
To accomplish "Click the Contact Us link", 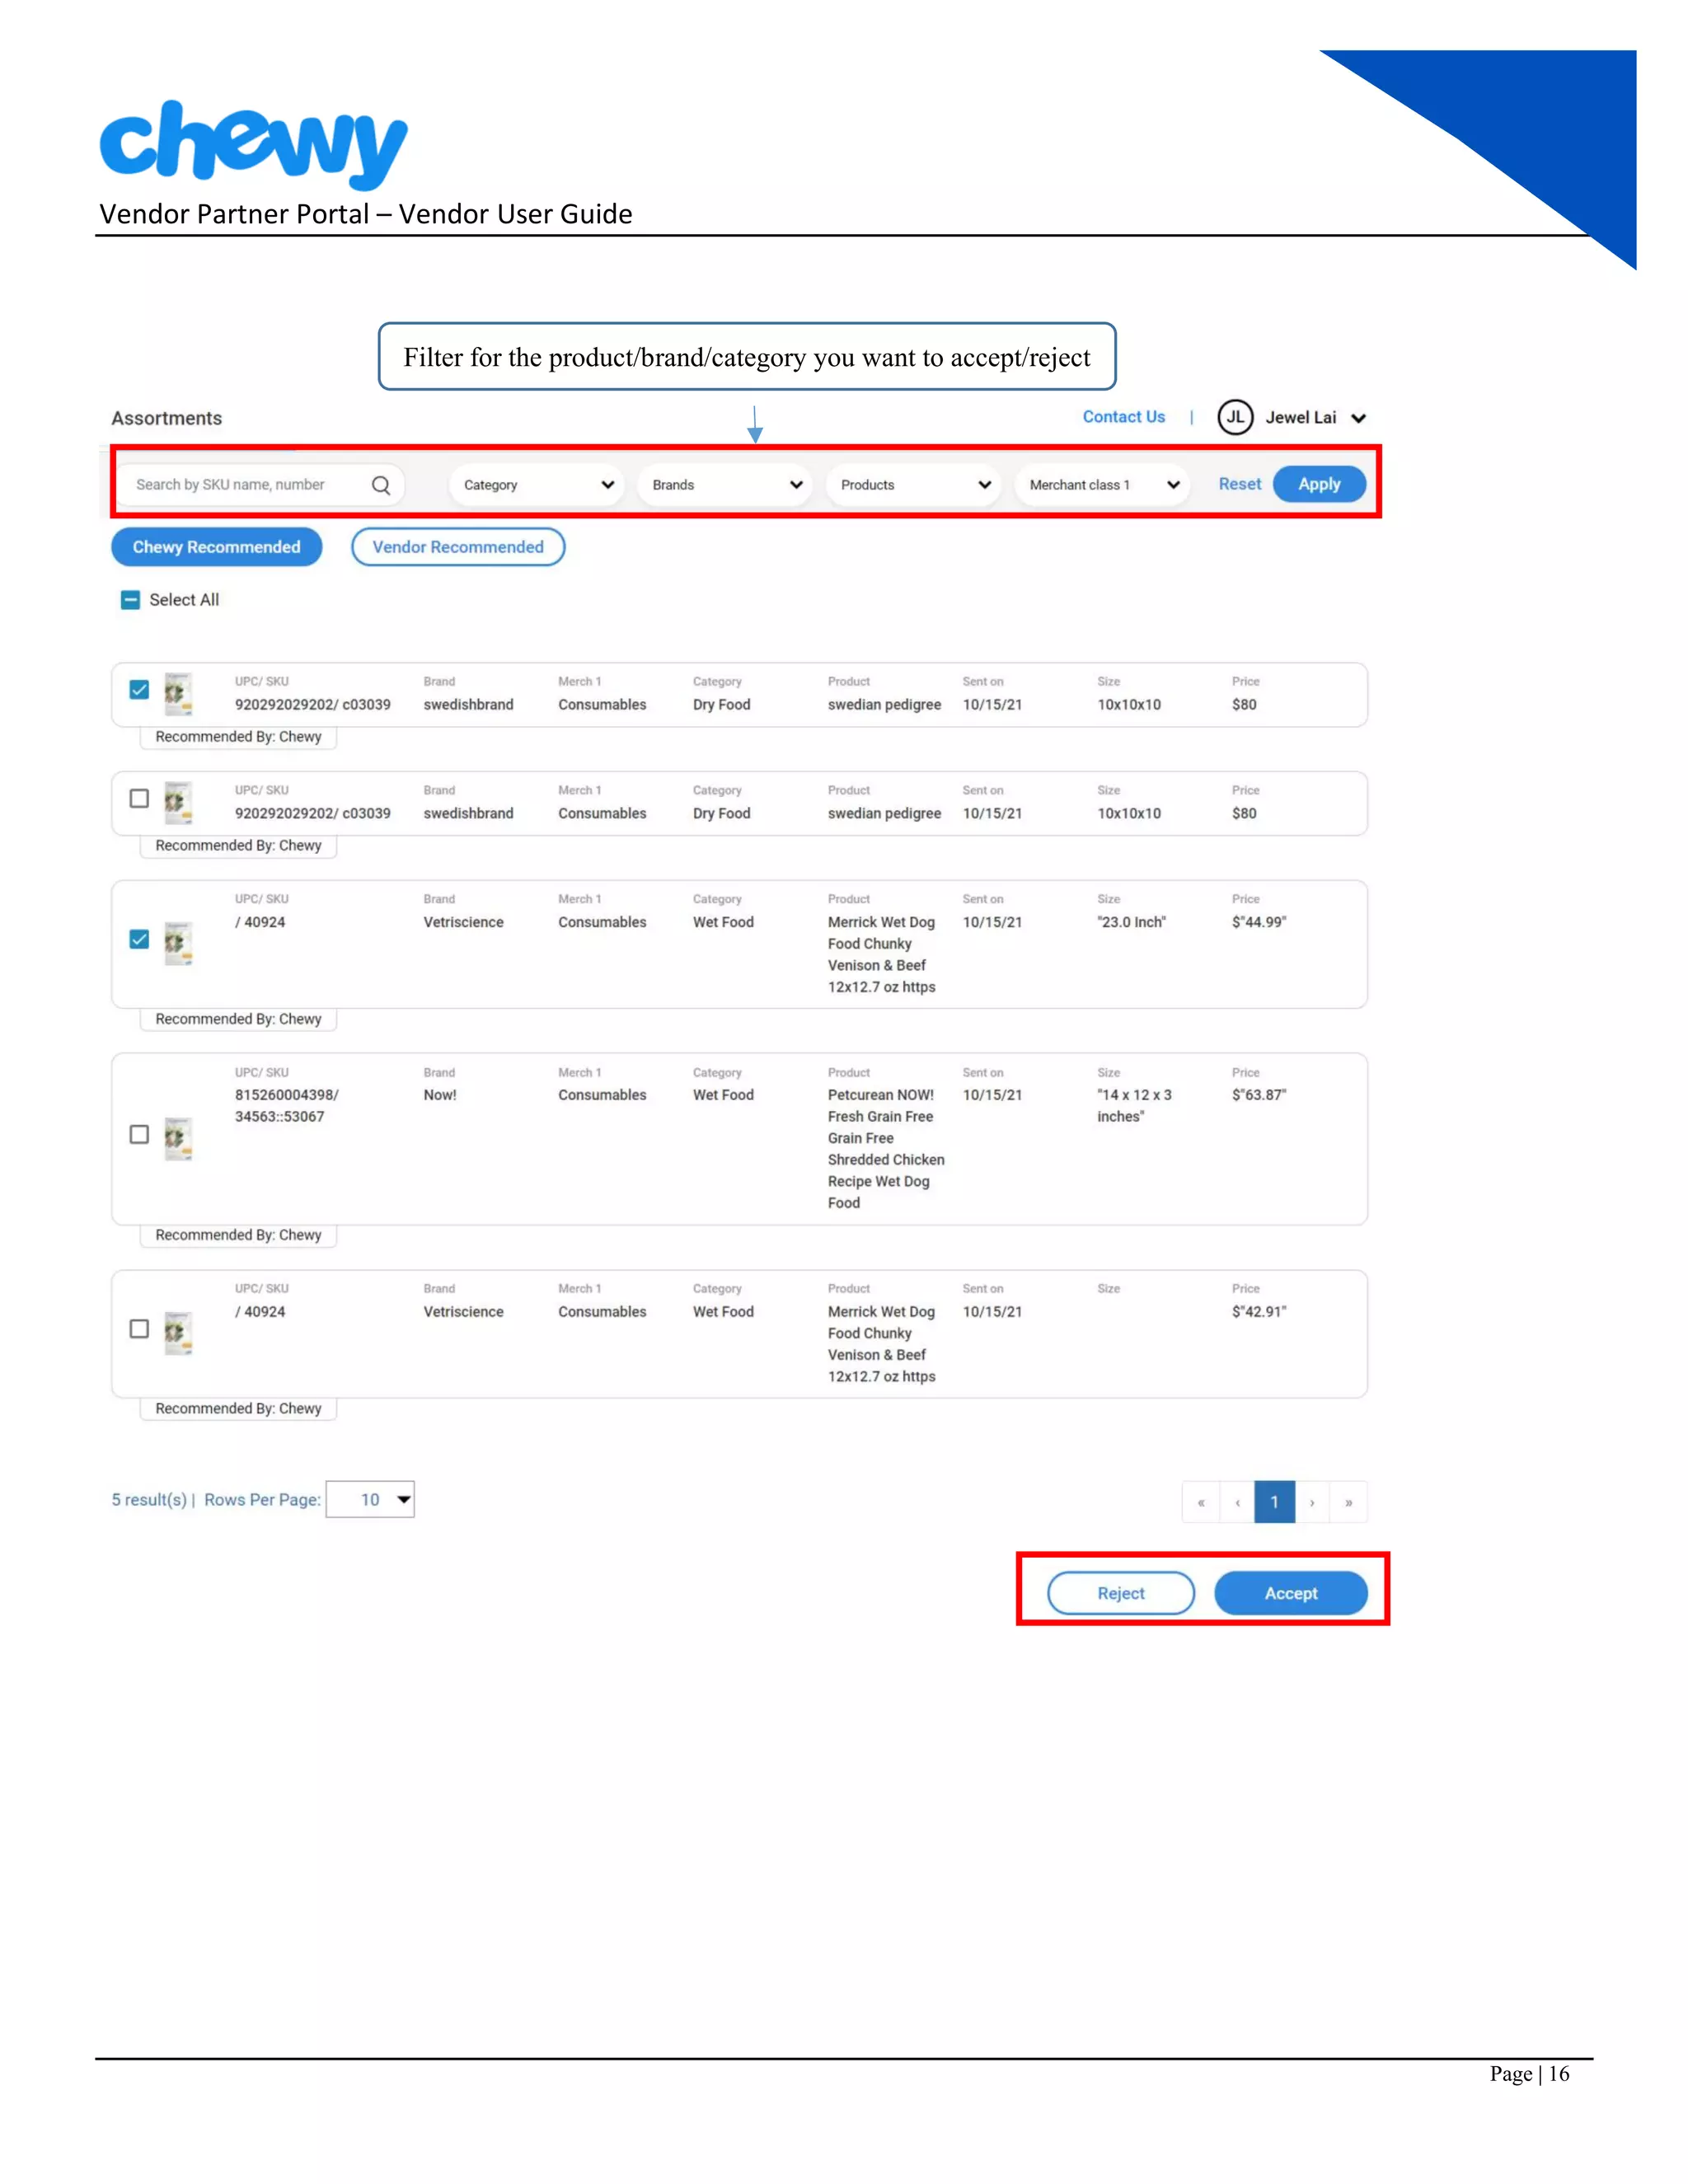I will pos(1123,417).
